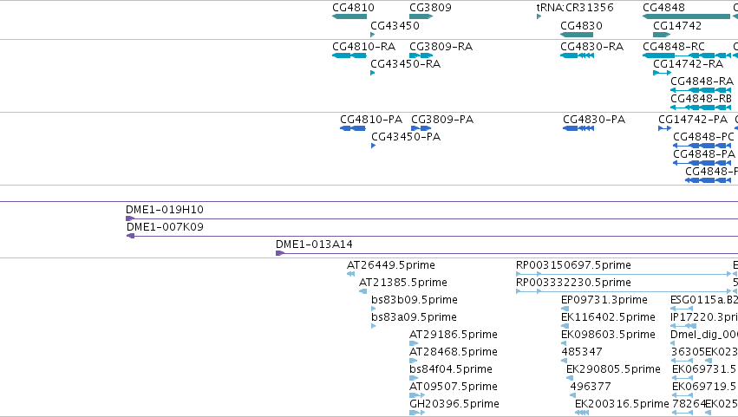The height and width of the screenshot is (417, 738).
Task: Open the CG4848-RC transcript label
Action: pos(674,47)
